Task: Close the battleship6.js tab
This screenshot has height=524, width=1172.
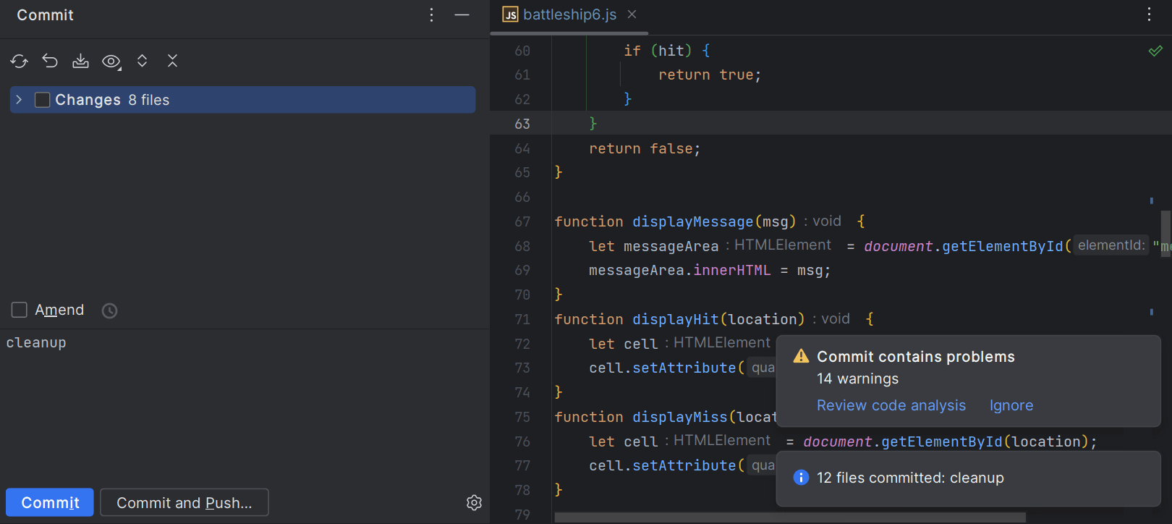Action: coord(632,14)
